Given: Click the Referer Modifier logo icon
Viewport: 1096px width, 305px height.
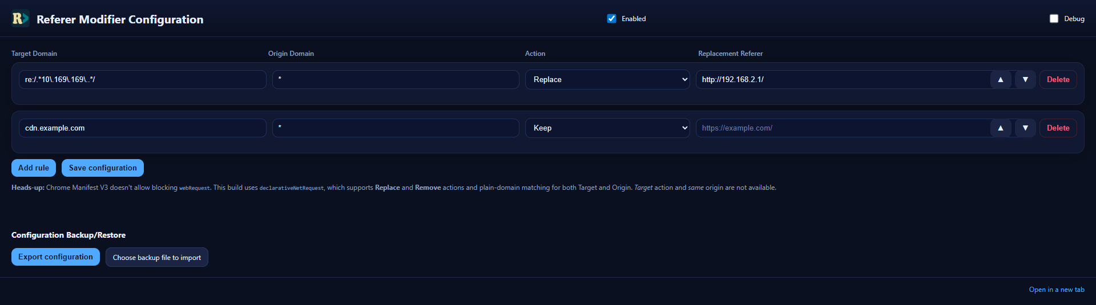Looking at the screenshot, I should (x=21, y=19).
